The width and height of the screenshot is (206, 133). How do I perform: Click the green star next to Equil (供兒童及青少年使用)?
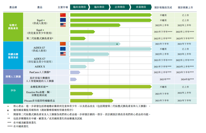point(43,30)
